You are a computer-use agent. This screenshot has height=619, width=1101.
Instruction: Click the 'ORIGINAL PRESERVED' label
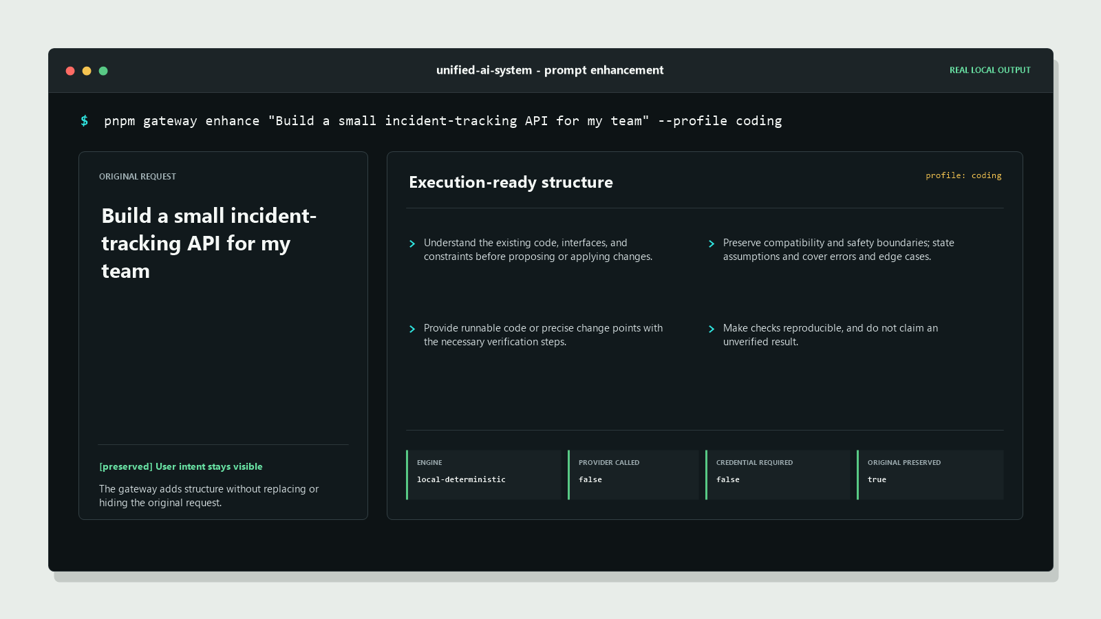904,463
